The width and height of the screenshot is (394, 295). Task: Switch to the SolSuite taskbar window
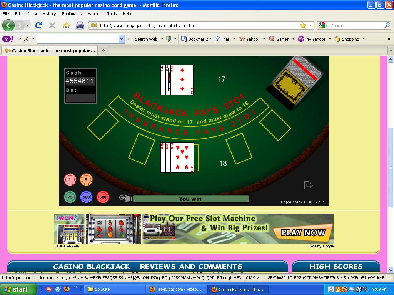click(114, 289)
